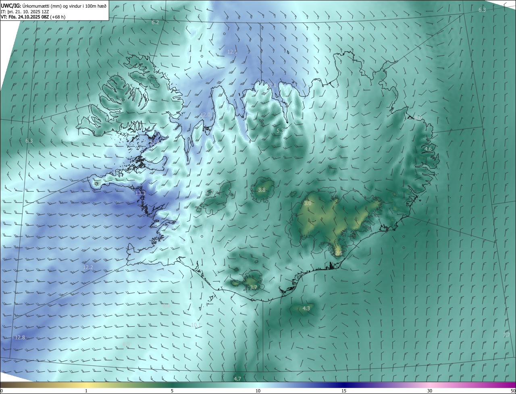Click the 10 tick on the color scale
Viewport: 516px width, 394px height.
coord(258,391)
